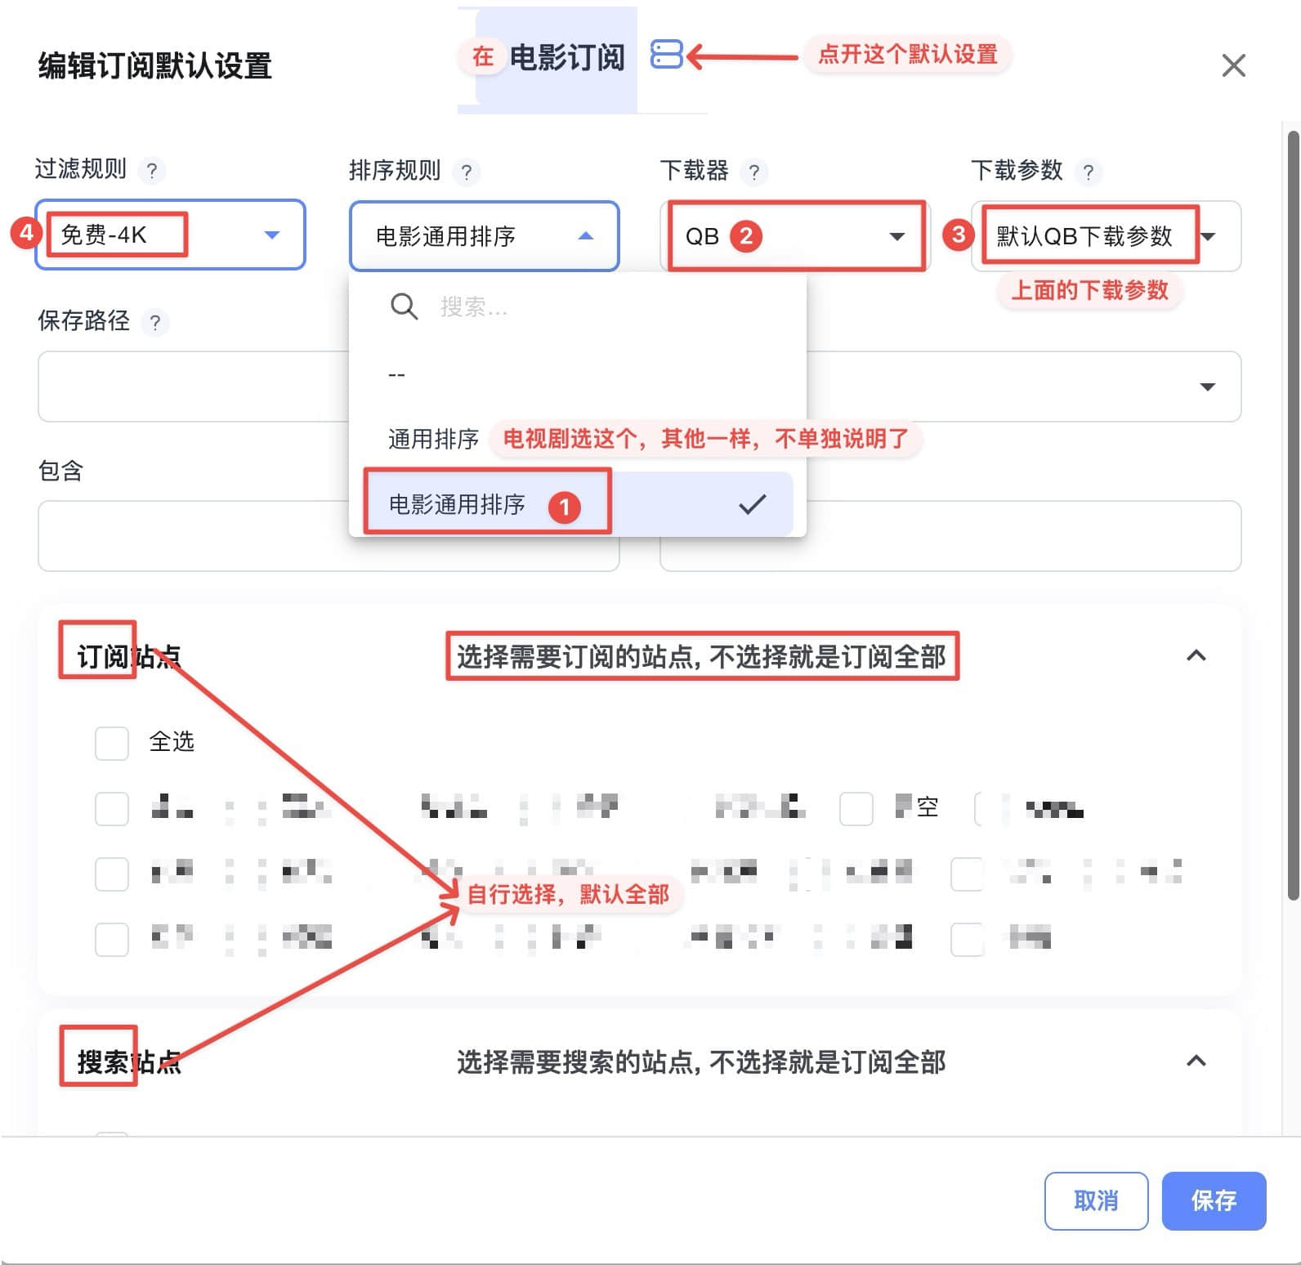Collapse the 订阅站点 section

[1196, 655]
